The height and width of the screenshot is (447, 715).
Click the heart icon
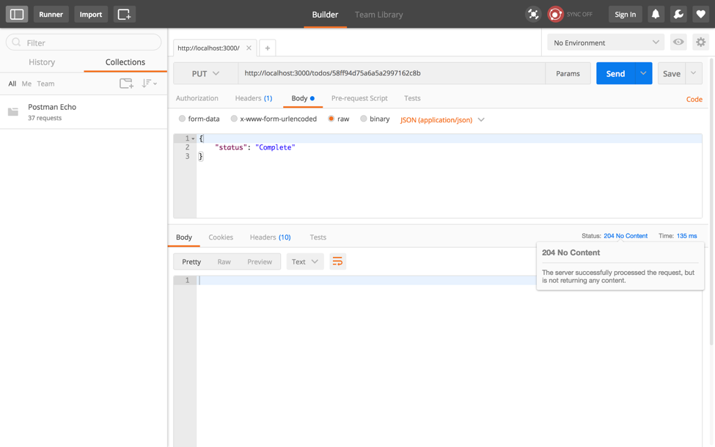(x=701, y=14)
